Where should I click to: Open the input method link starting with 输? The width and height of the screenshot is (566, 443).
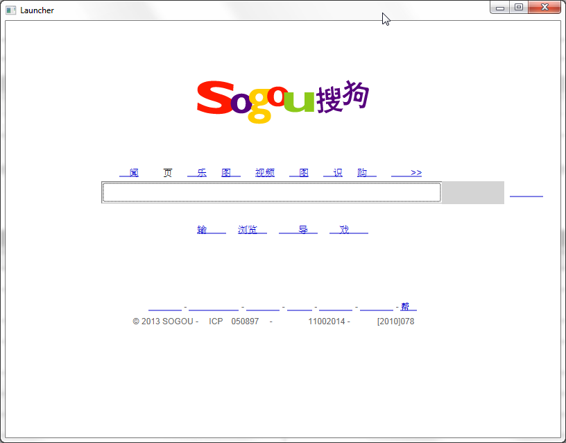[211, 230]
